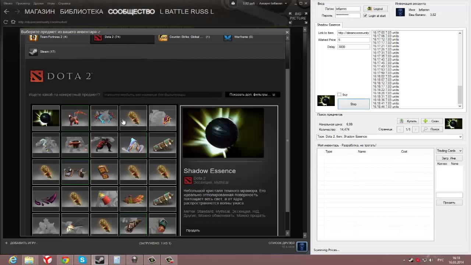Toggle the Login at start checkbox

tap(365, 16)
